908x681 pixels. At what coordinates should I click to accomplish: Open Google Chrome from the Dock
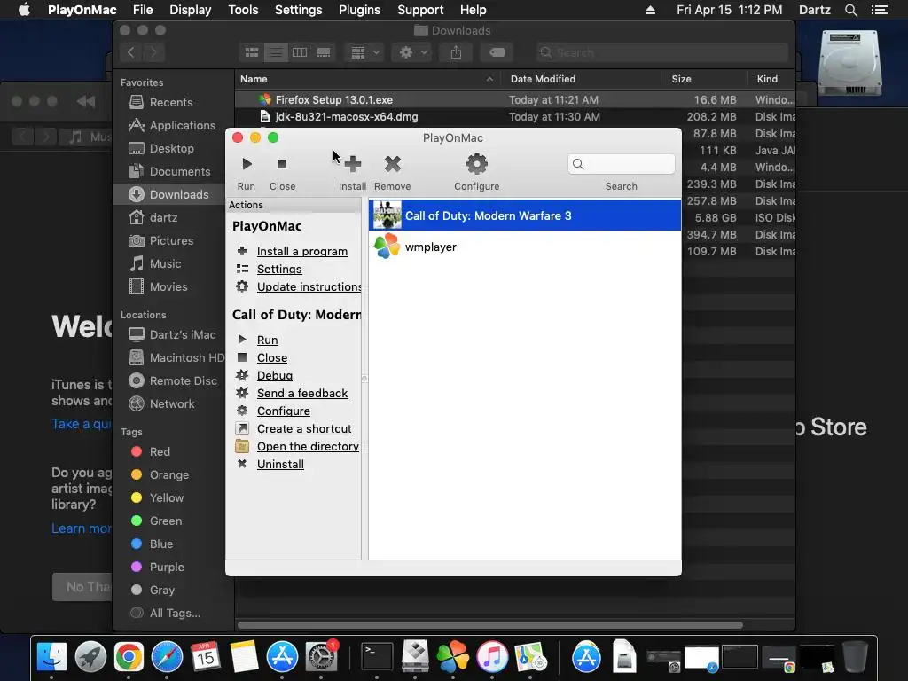click(129, 657)
